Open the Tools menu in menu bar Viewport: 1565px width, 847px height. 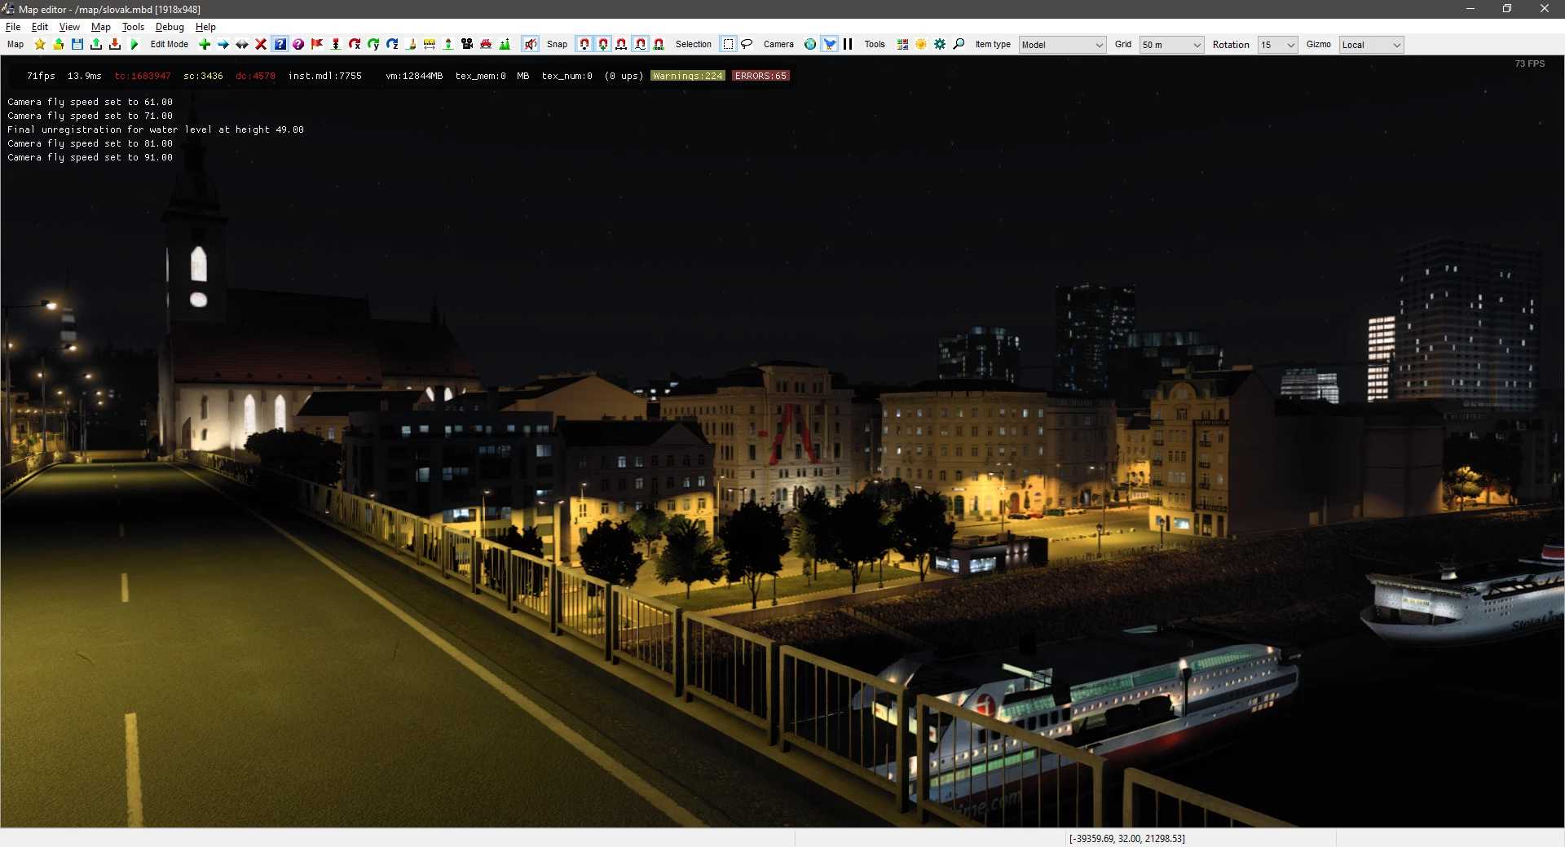point(133,27)
